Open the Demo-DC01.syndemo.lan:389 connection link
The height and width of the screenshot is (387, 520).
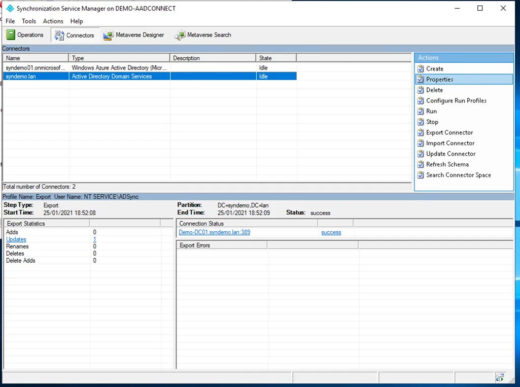pyautogui.click(x=214, y=232)
